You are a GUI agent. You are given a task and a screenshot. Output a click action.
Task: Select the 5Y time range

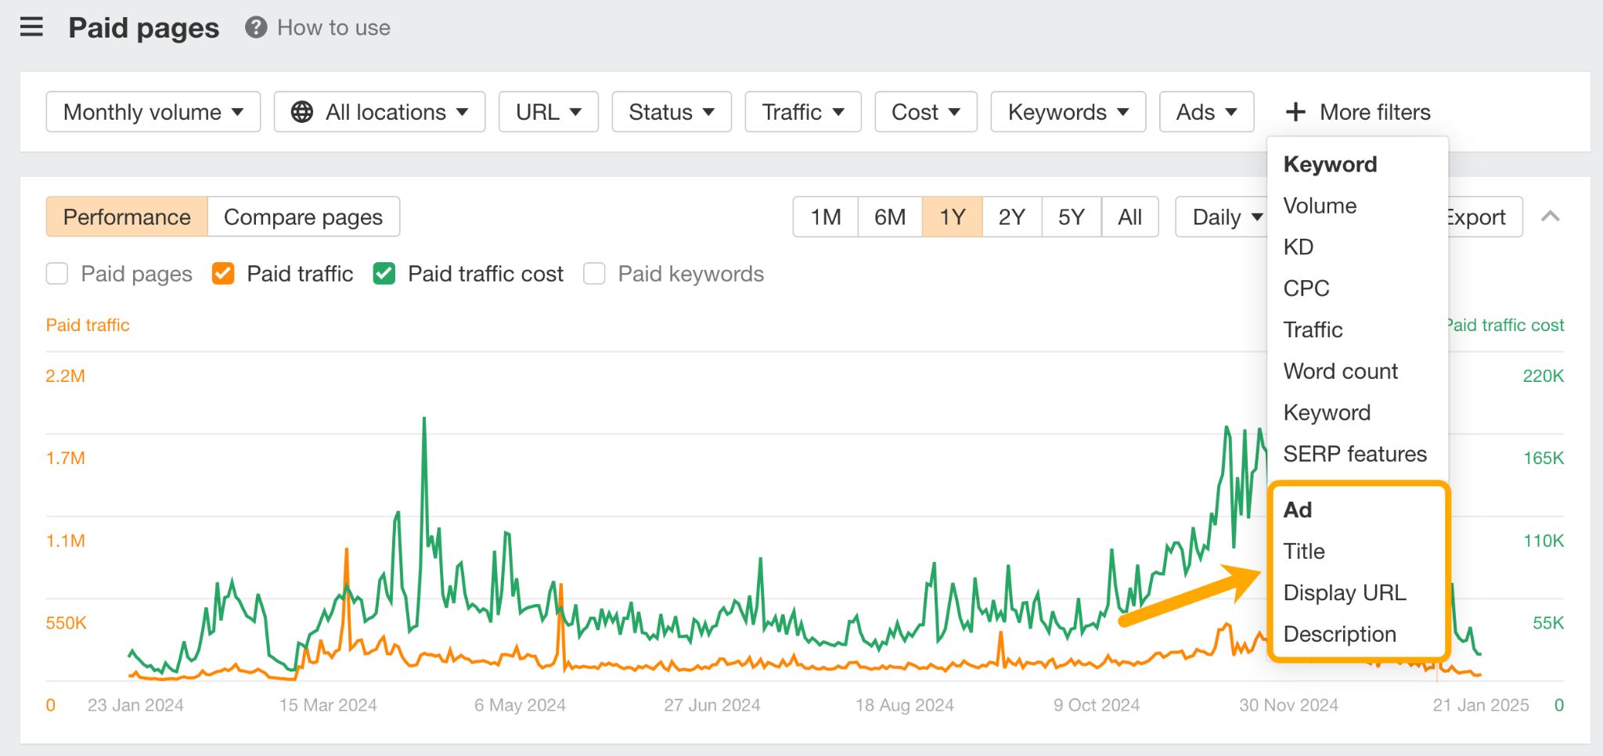tap(1070, 217)
